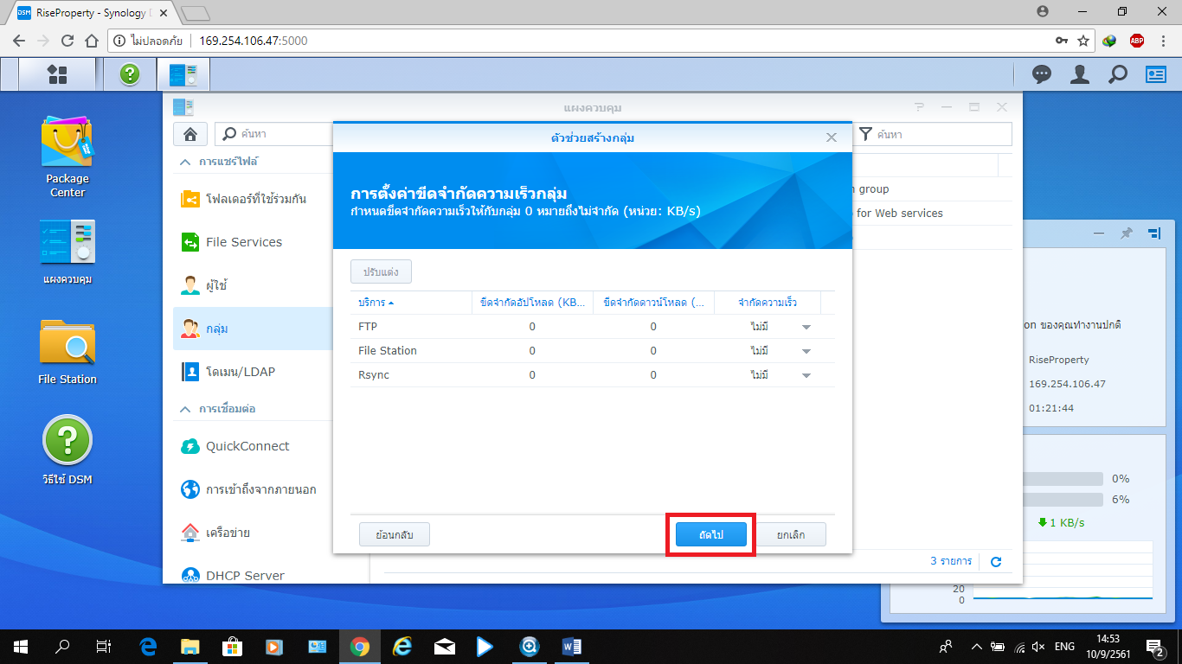The height and width of the screenshot is (664, 1182).
Task: Click the DSM notifications speech bubble icon
Action: (x=1042, y=74)
